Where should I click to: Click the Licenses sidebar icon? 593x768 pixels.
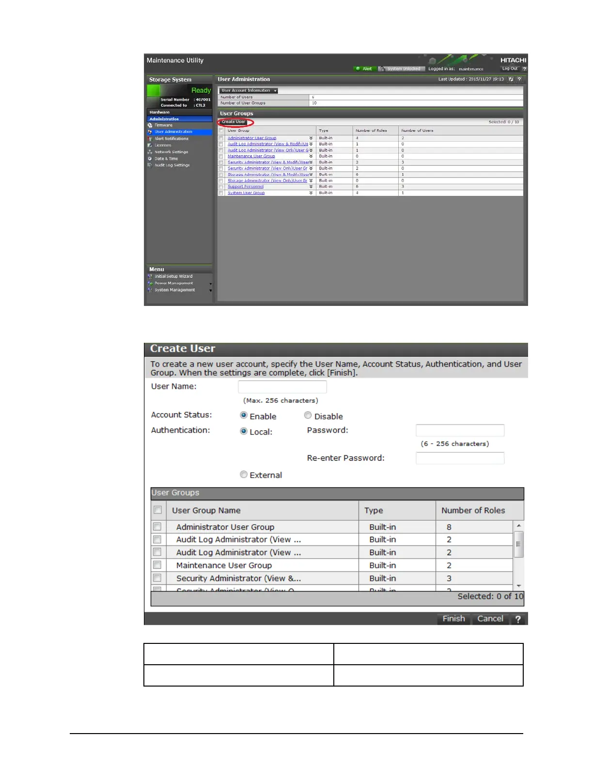click(x=150, y=145)
